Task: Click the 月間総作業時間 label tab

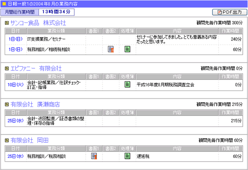Action: pos(20,12)
